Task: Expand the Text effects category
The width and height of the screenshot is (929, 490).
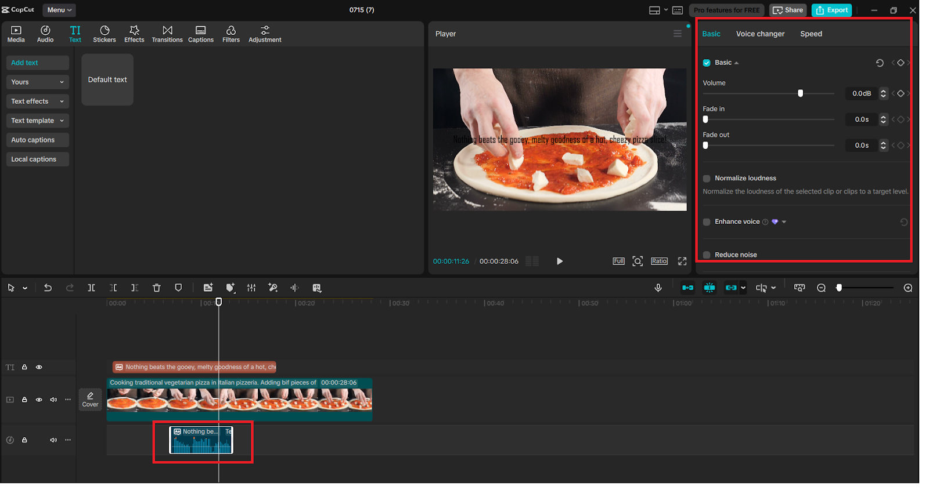Action: coord(38,101)
